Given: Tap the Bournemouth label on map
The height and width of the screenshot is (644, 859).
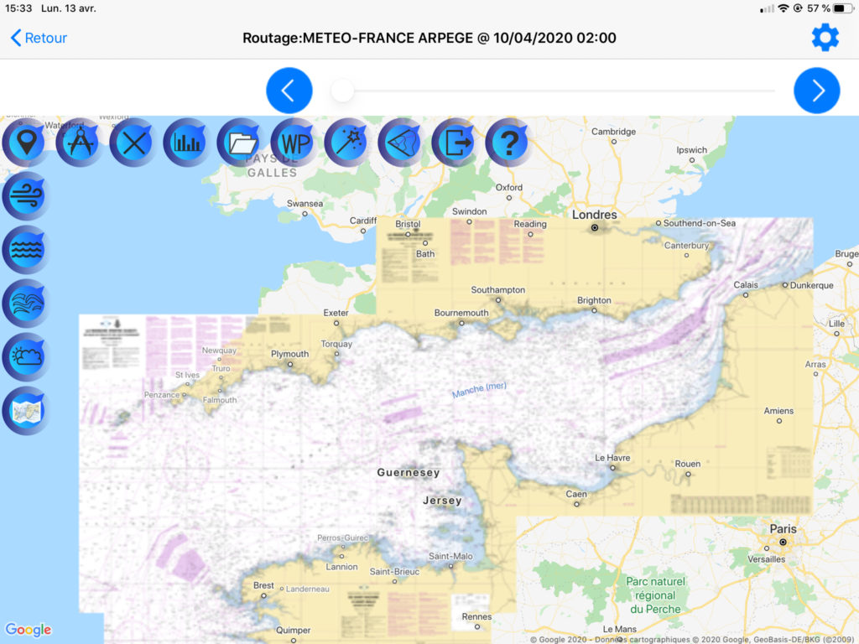Looking at the screenshot, I should click(x=461, y=313).
